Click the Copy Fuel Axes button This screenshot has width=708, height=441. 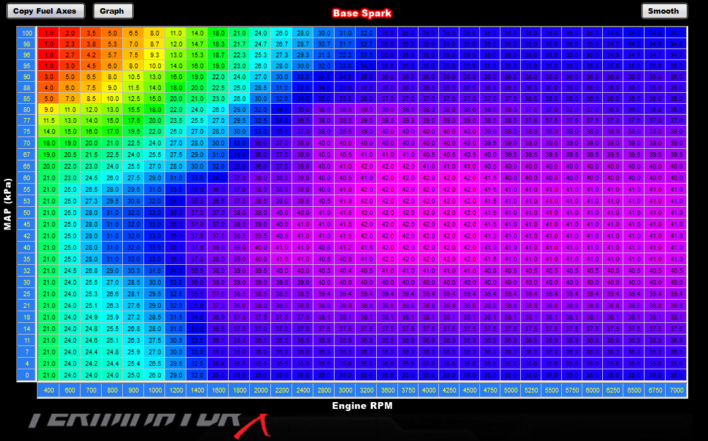click(45, 11)
